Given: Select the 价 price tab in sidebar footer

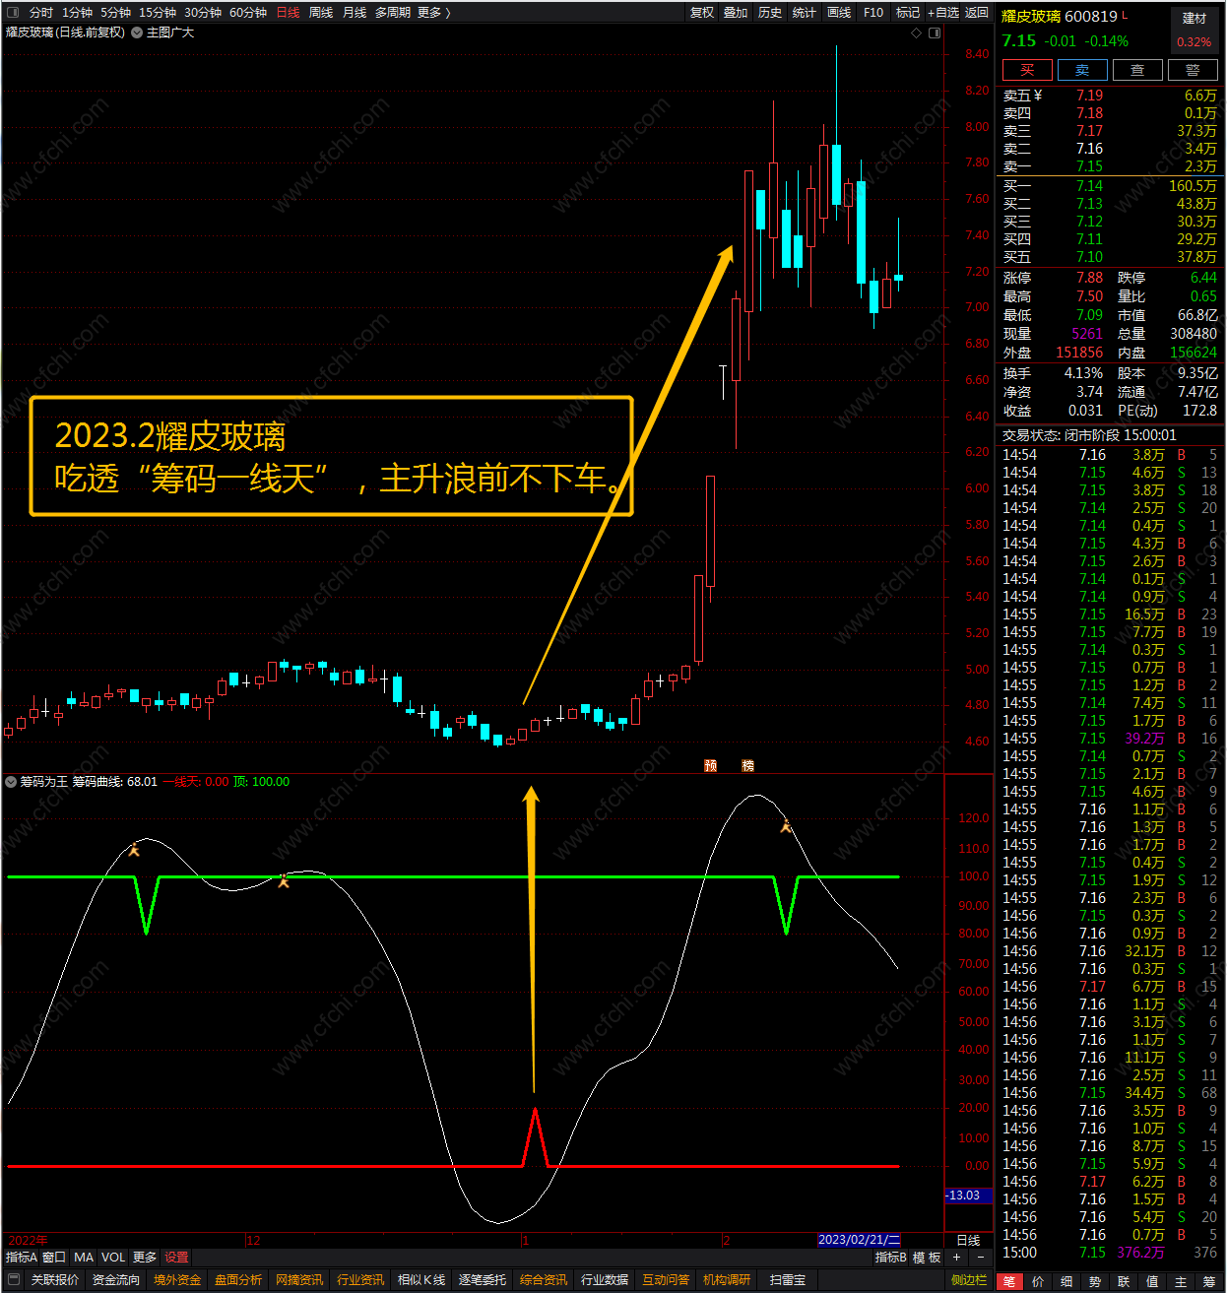Looking at the screenshot, I should pos(1038,1281).
